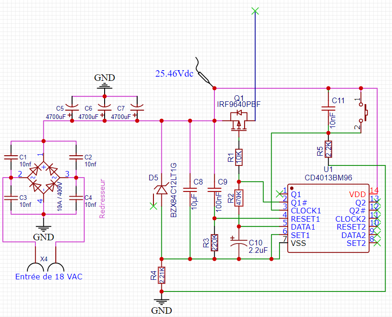Image resolution: width=392 pixels, height=317 pixels.
Task: Click pin 14 number on U1
Action: 374,191
